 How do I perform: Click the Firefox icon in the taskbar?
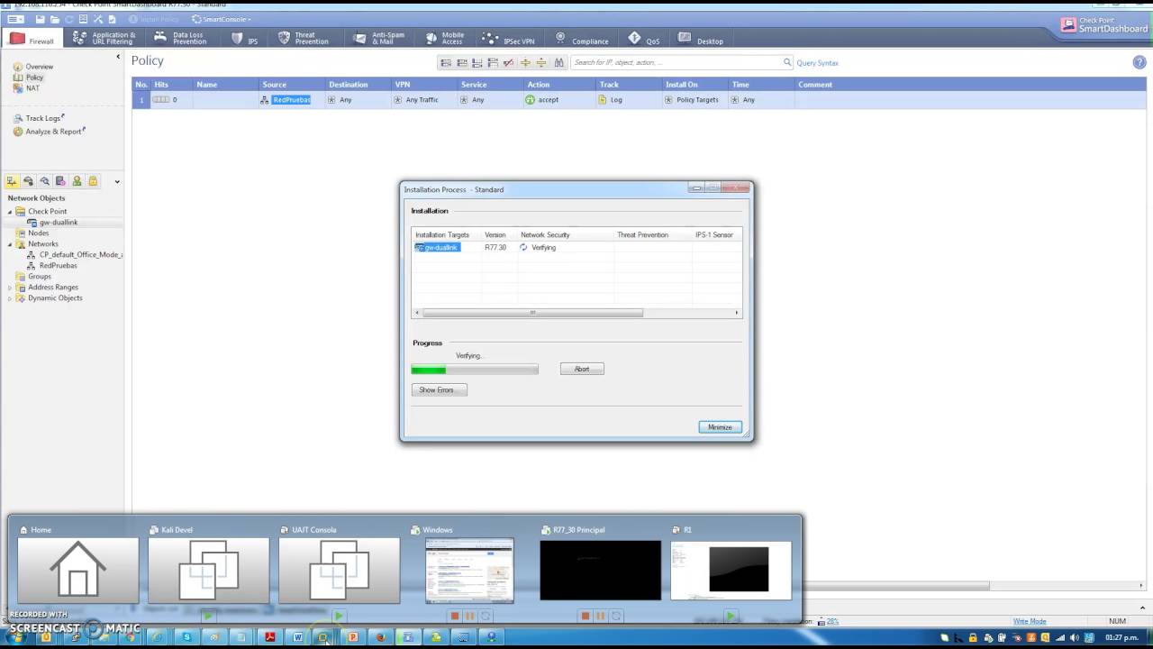pos(380,637)
